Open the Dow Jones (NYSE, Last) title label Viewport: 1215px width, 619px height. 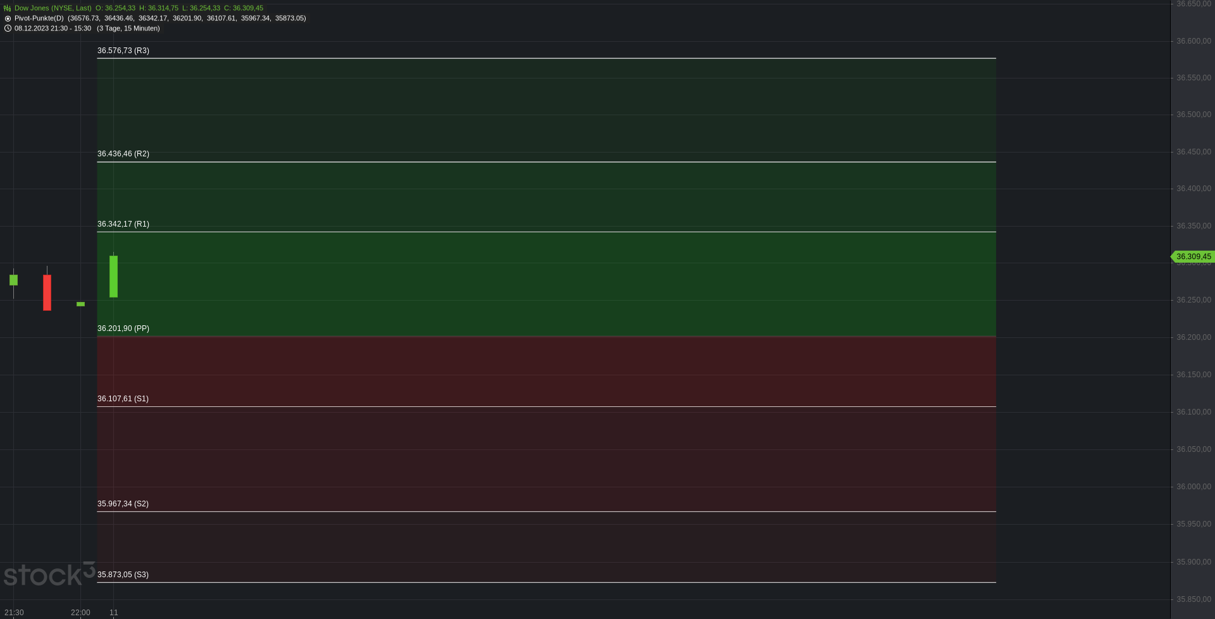(x=53, y=8)
